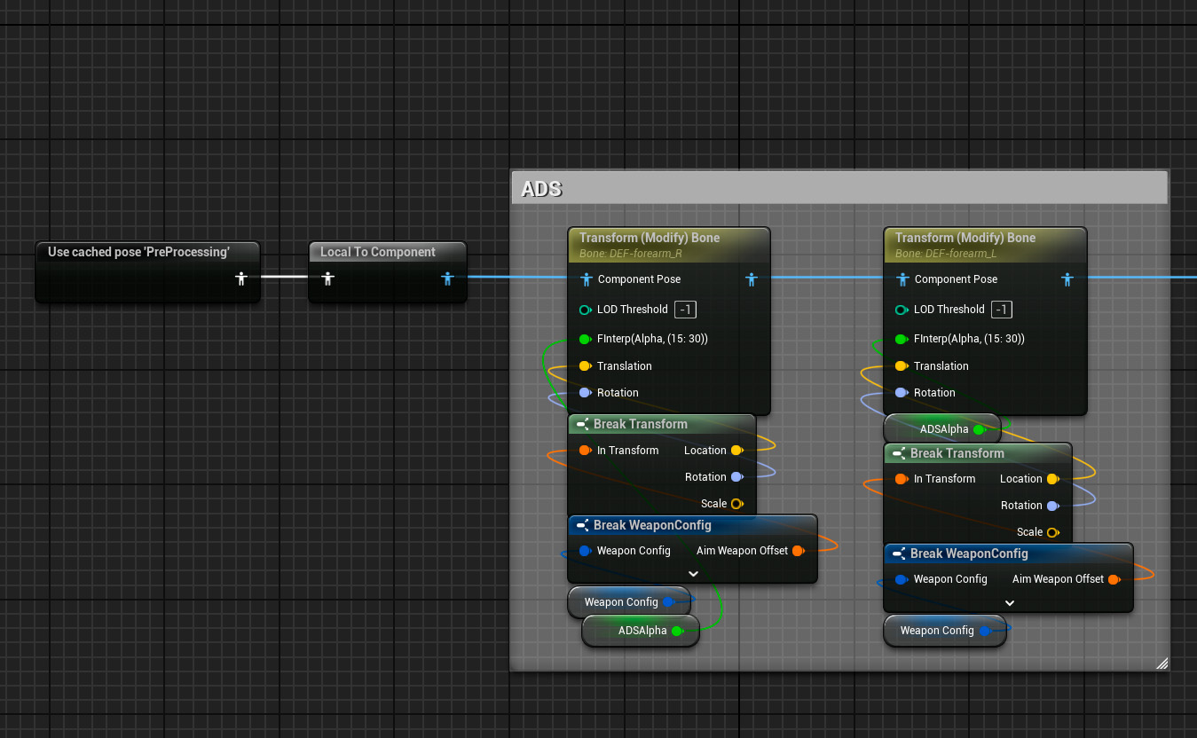This screenshot has width=1197, height=738.
Task: Click ADS comment box resize handle
Action: 1162,663
